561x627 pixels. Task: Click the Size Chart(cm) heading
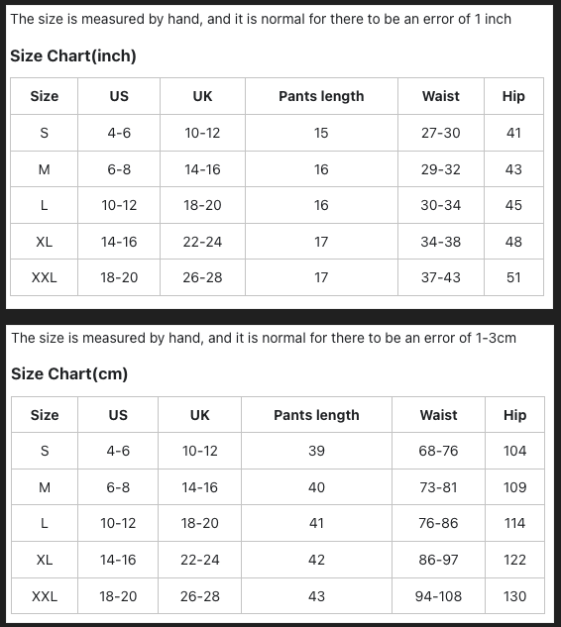69,373
